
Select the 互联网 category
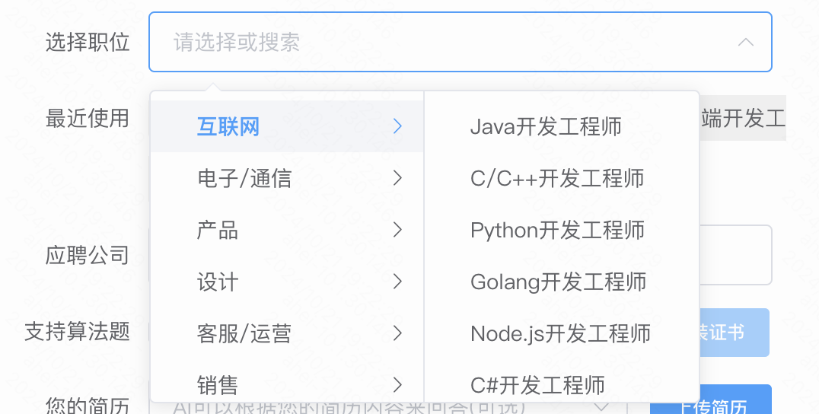228,126
